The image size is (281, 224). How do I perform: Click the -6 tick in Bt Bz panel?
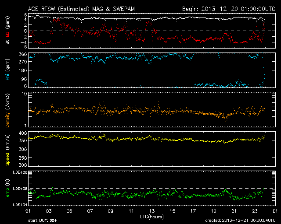click(x=24, y=47)
